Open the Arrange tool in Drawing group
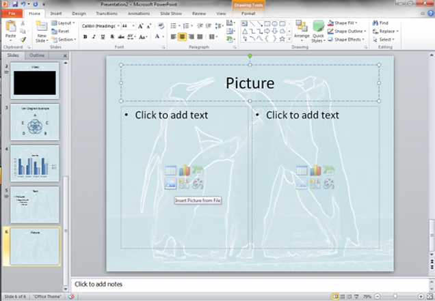Image resolution: width=435 pixels, height=301 pixels. [302, 30]
